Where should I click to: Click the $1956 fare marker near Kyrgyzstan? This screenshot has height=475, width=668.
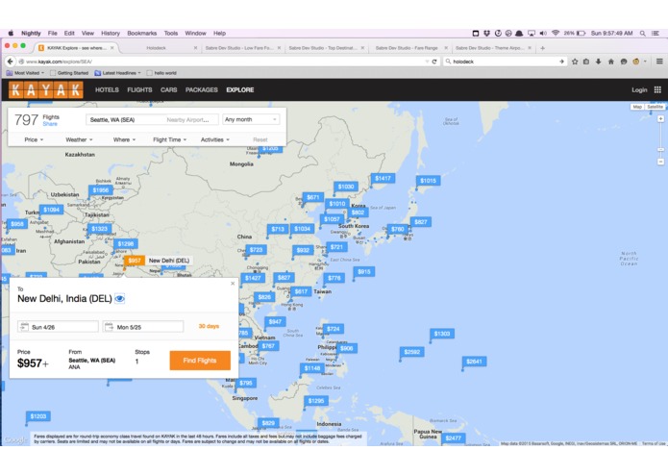[101, 190]
